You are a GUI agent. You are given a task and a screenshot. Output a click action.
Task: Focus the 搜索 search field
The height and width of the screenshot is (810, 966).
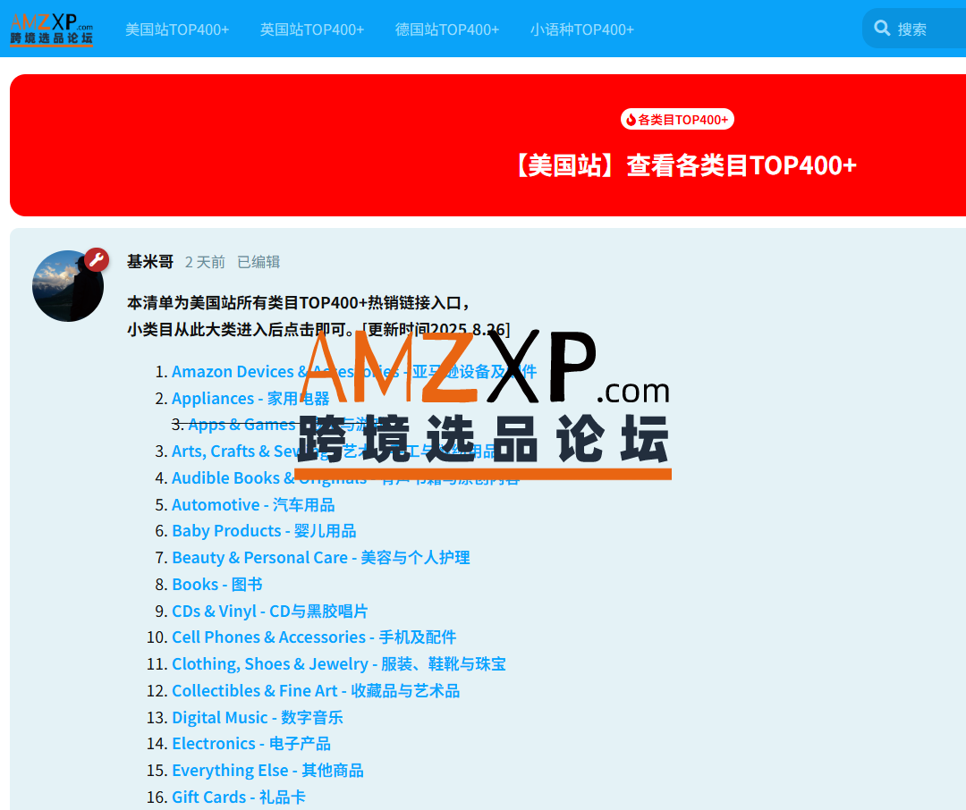click(926, 30)
